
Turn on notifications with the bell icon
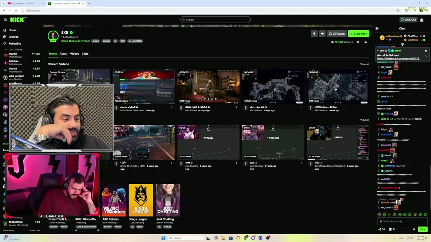[x=314, y=34]
